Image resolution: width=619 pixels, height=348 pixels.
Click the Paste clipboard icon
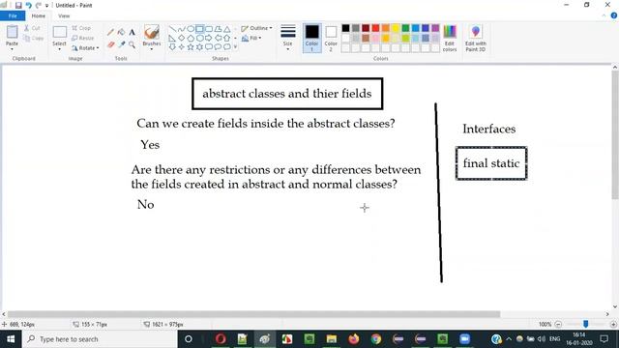12,32
